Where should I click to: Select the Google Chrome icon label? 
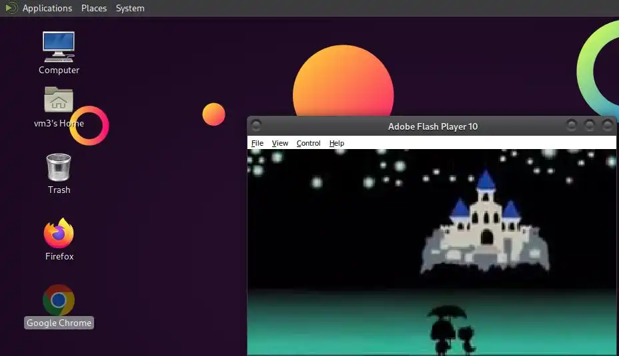coord(59,323)
